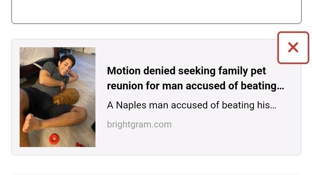
Task: Open the article thumbnail photo
Action: point(57,97)
